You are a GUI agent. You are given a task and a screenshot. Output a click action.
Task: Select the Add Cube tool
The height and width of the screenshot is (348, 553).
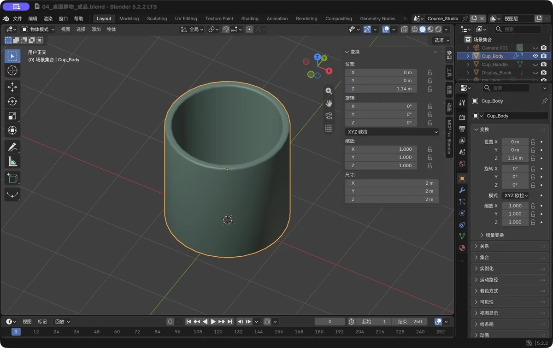(x=12, y=178)
